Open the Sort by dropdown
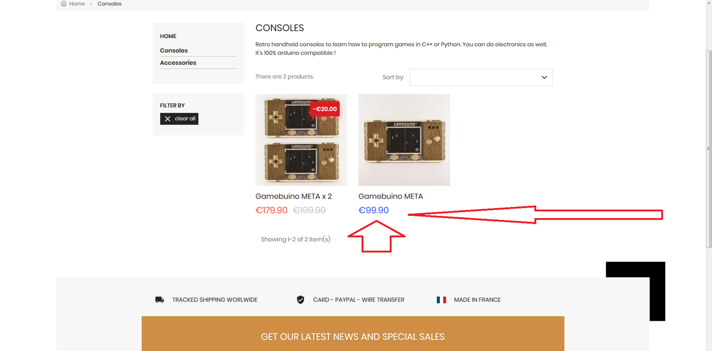 pyautogui.click(x=481, y=77)
